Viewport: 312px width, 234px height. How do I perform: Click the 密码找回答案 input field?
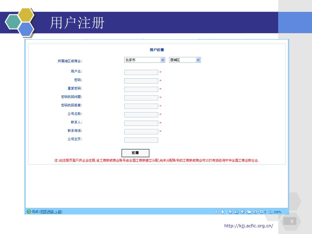(x=141, y=106)
